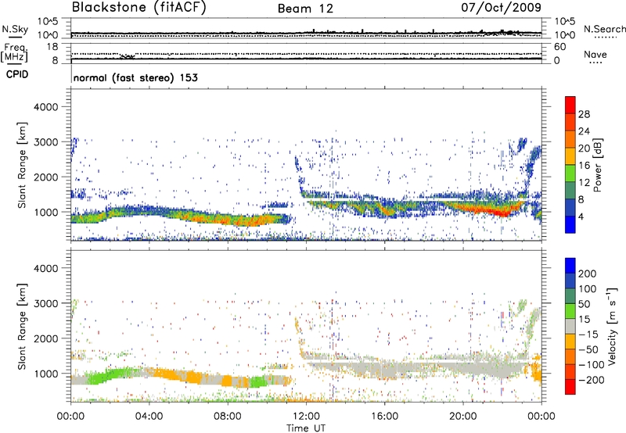Click time axis label '04:00'

tap(149, 417)
